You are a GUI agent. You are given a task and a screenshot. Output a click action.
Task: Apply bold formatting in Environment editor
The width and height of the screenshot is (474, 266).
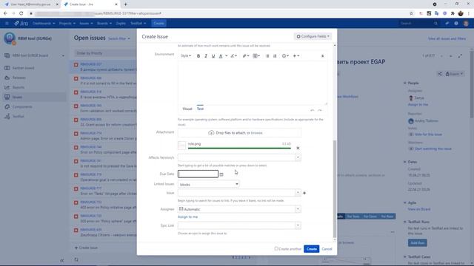point(198,56)
